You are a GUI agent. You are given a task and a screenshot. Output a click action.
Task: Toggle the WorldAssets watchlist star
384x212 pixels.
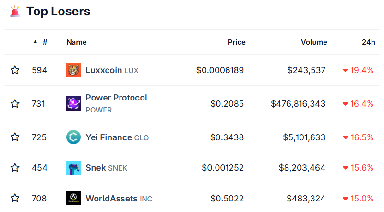click(x=15, y=198)
